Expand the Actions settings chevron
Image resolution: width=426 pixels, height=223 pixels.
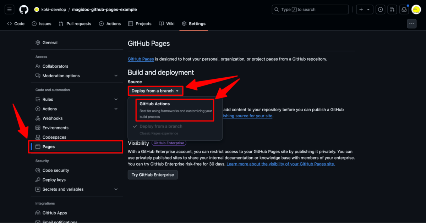tap(116, 109)
